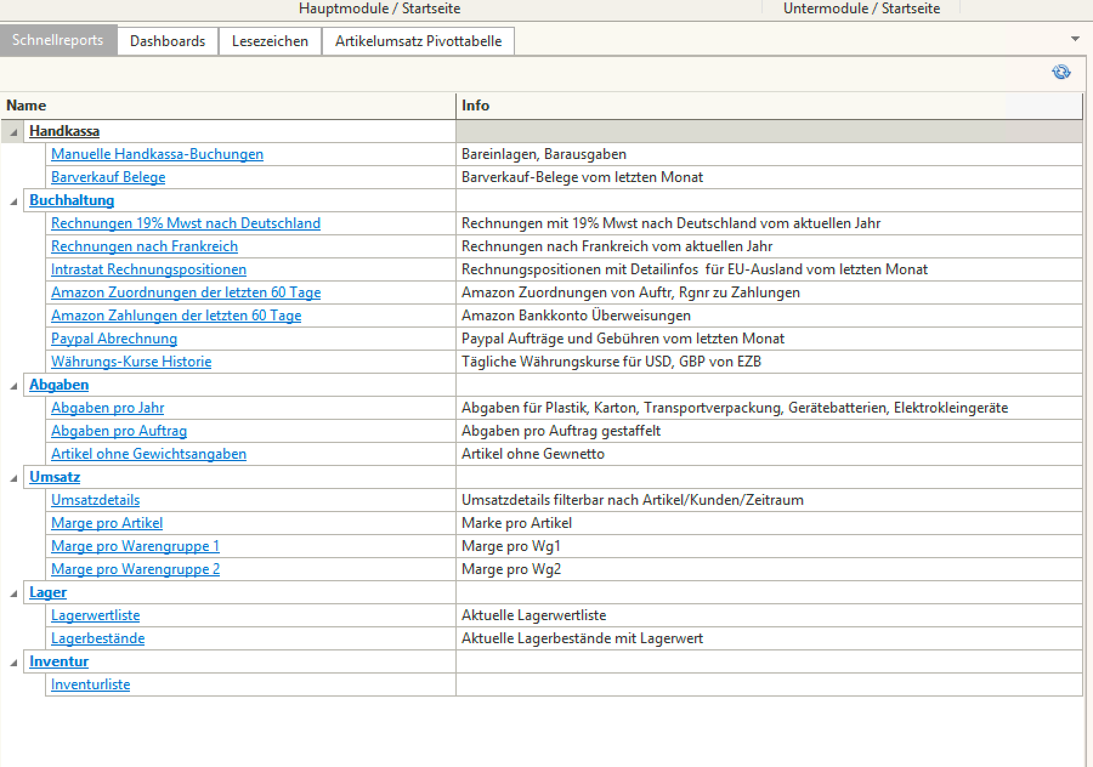The width and height of the screenshot is (1093, 767).
Task: Select the Schnellreports tab
Action: pyautogui.click(x=58, y=41)
